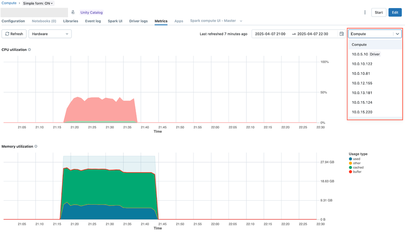Click the start time 2025-04-07 21:00 field
Viewport: 405px width, 235px height.
pos(270,34)
